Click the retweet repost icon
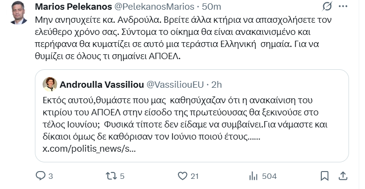 [111, 176]
